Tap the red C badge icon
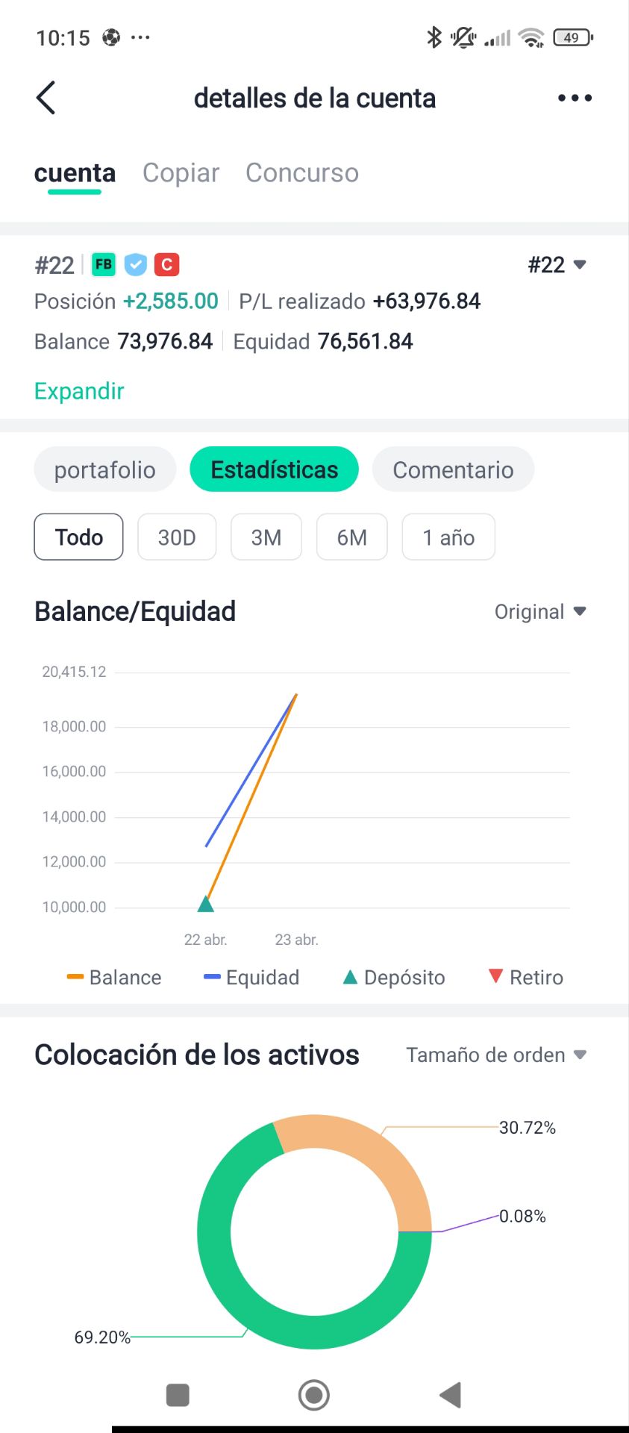The image size is (629, 1433). point(167,264)
